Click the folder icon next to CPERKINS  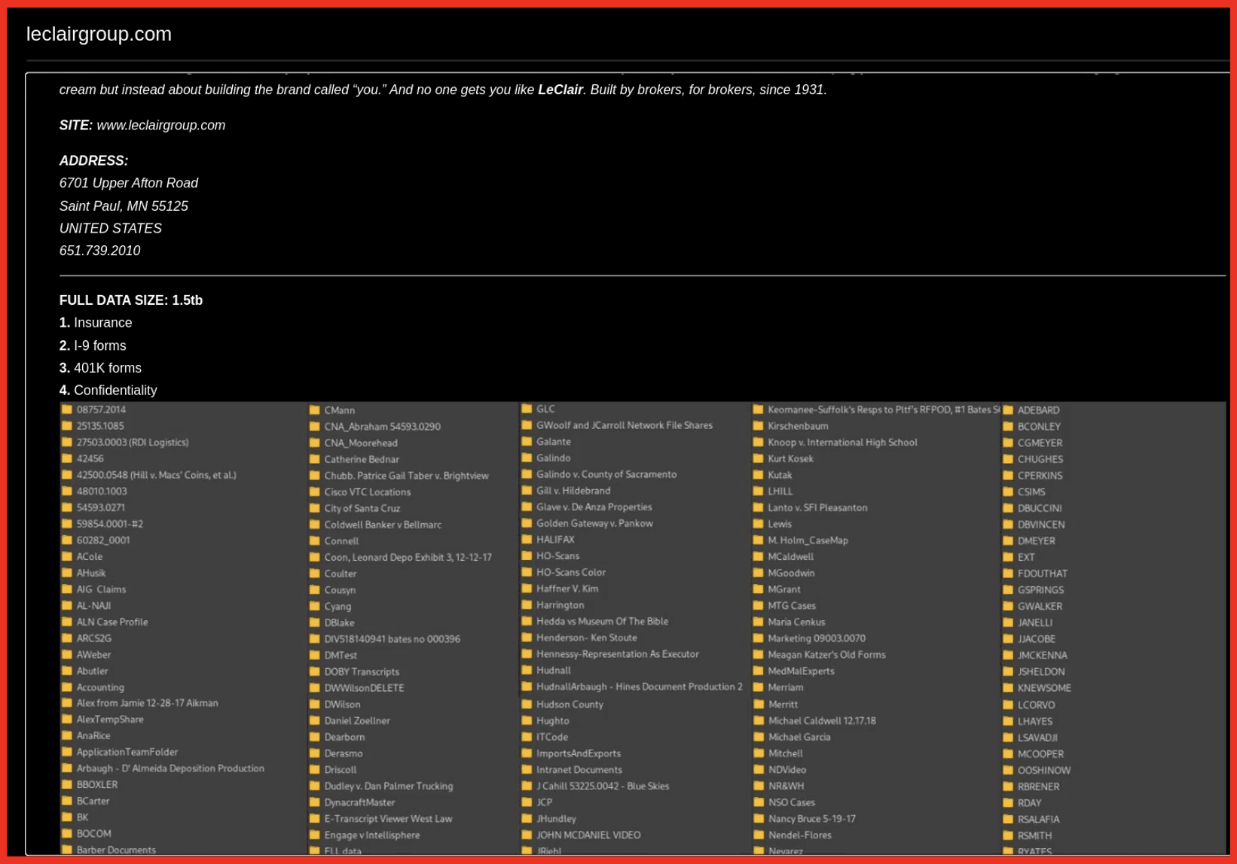pos(1008,476)
